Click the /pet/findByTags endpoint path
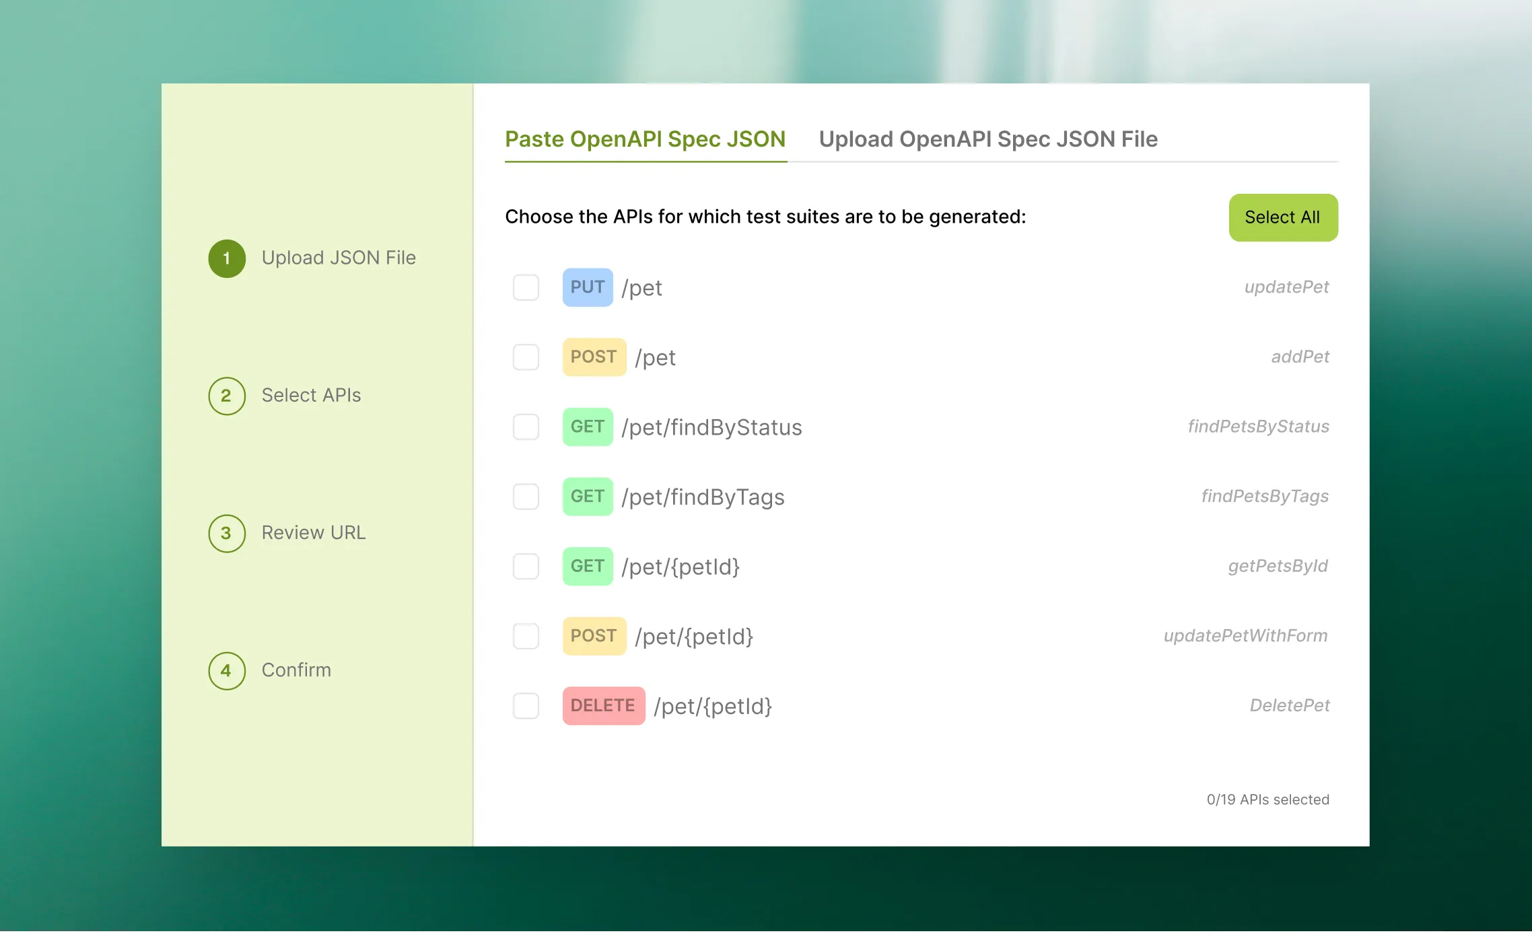 [x=703, y=497]
